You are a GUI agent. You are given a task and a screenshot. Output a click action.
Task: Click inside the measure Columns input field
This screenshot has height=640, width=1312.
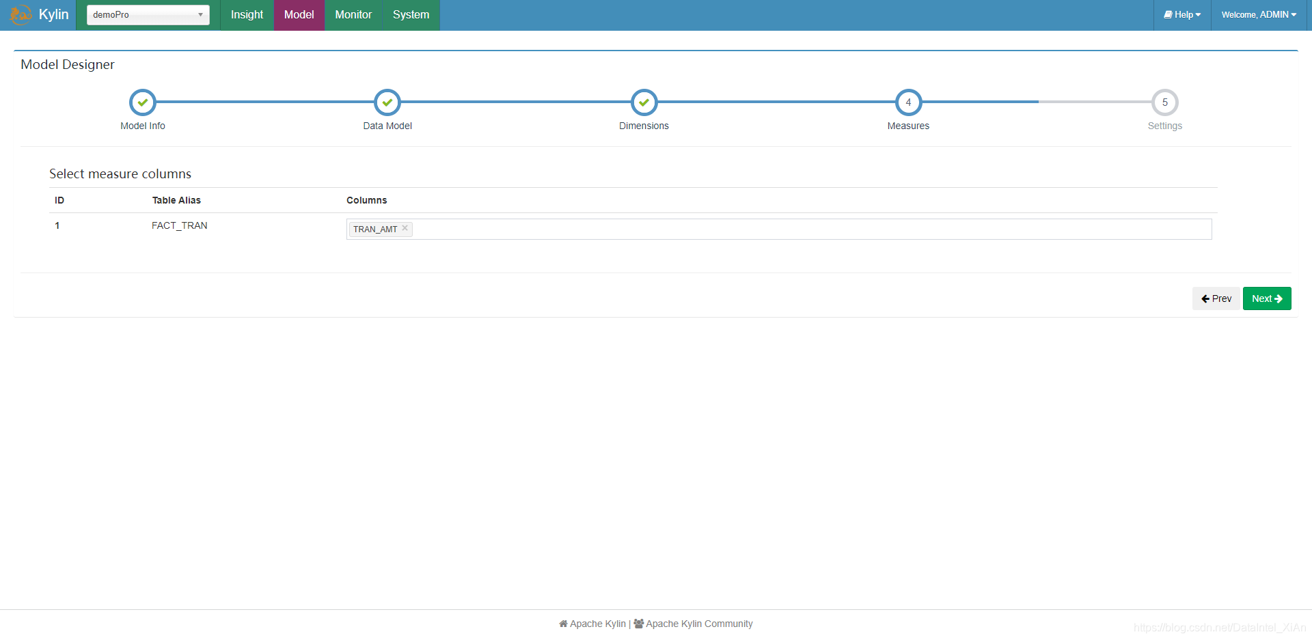coord(779,229)
